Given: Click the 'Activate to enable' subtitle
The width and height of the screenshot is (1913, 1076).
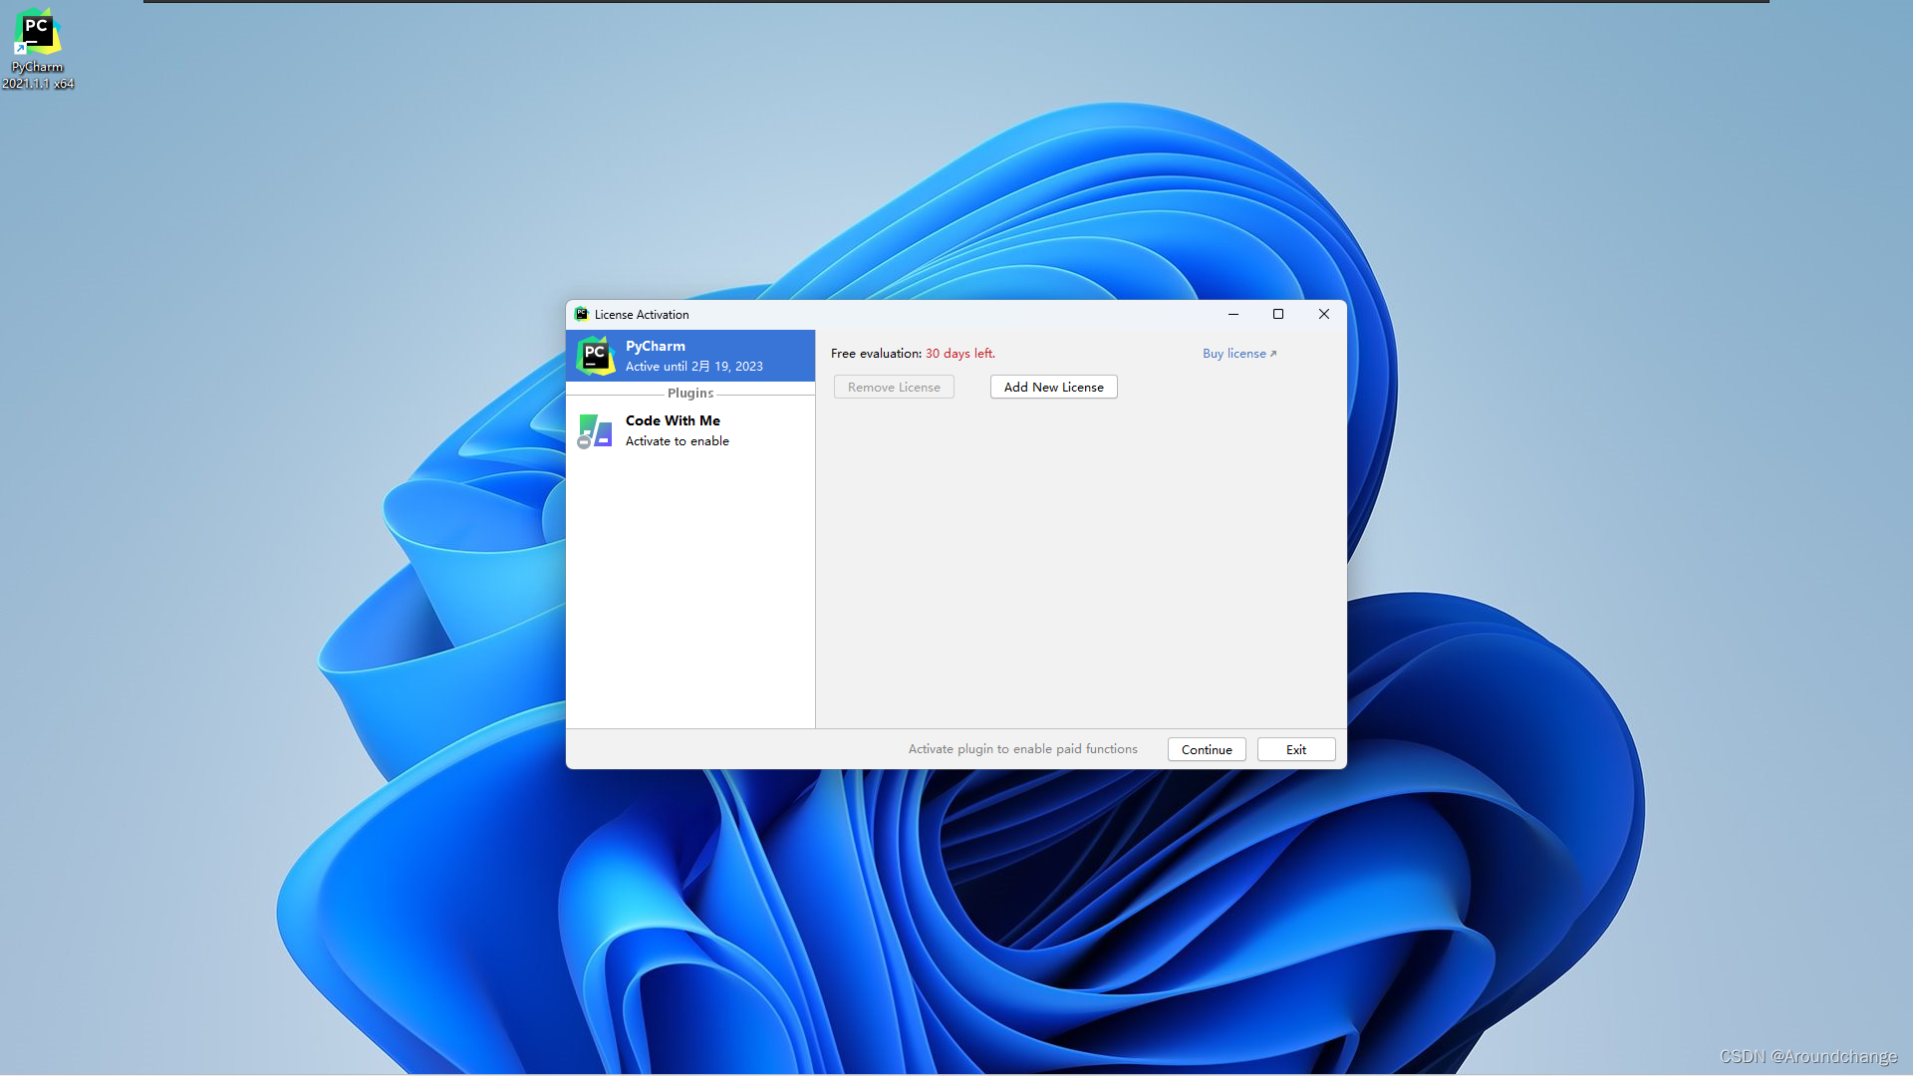Looking at the screenshot, I should (678, 441).
